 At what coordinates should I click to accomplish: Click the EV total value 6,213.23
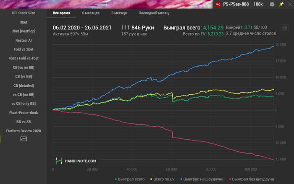(x=215, y=34)
